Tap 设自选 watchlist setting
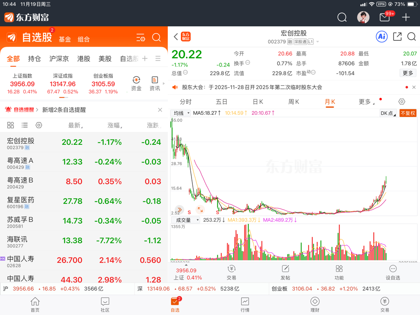Image resolution: width=420 pixels, height=315 pixels. (x=393, y=272)
